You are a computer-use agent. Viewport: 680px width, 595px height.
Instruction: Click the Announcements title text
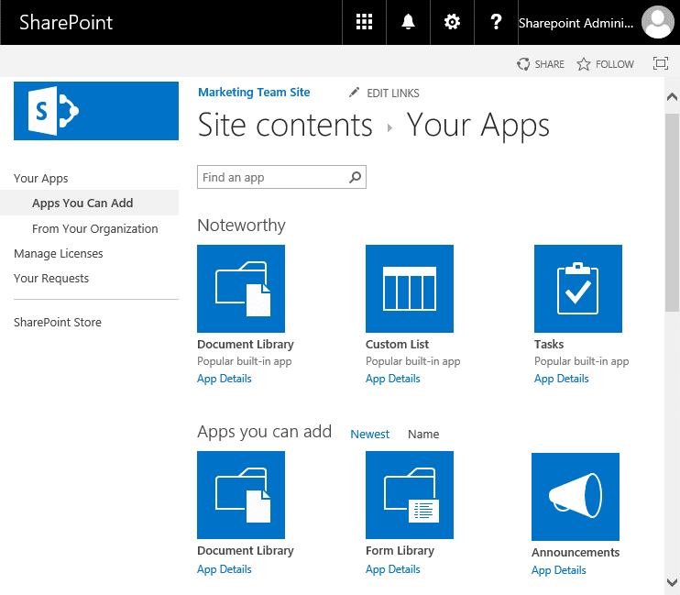(x=576, y=552)
